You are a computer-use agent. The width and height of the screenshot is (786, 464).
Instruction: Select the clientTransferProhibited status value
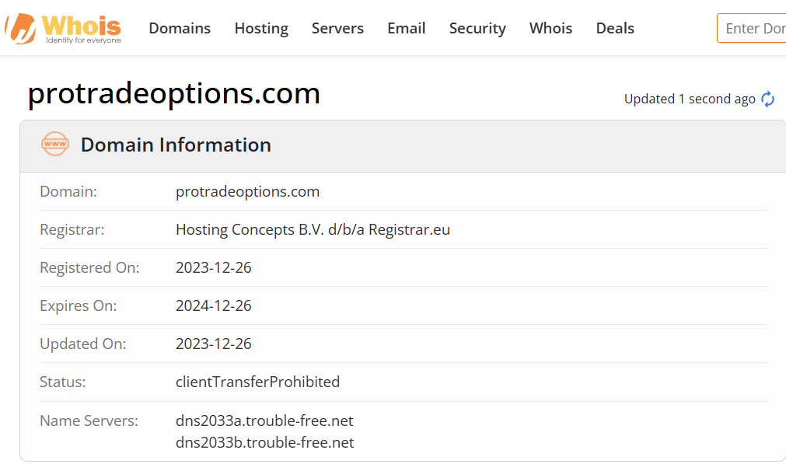[257, 382]
